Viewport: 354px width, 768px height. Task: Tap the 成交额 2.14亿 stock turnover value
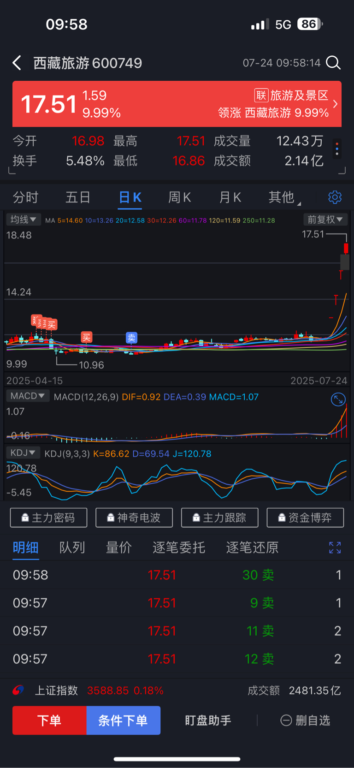click(304, 161)
